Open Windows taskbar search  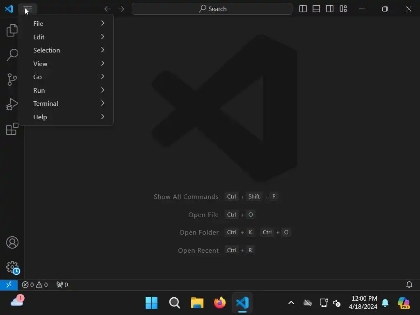click(x=174, y=303)
